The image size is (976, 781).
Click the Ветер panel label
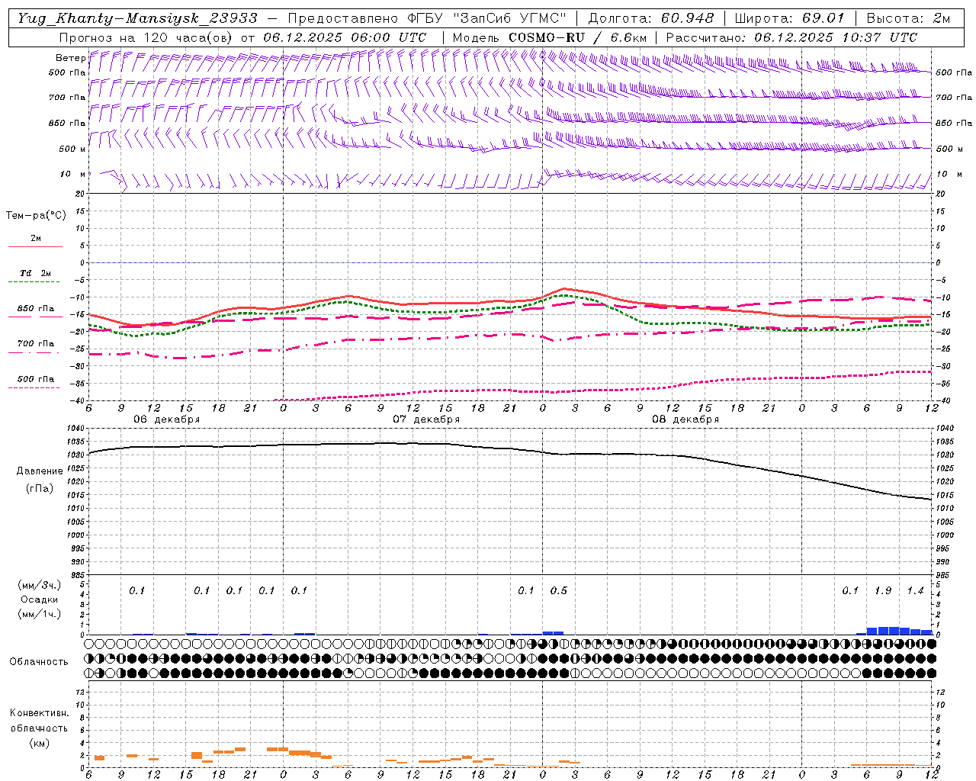click(x=70, y=58)
